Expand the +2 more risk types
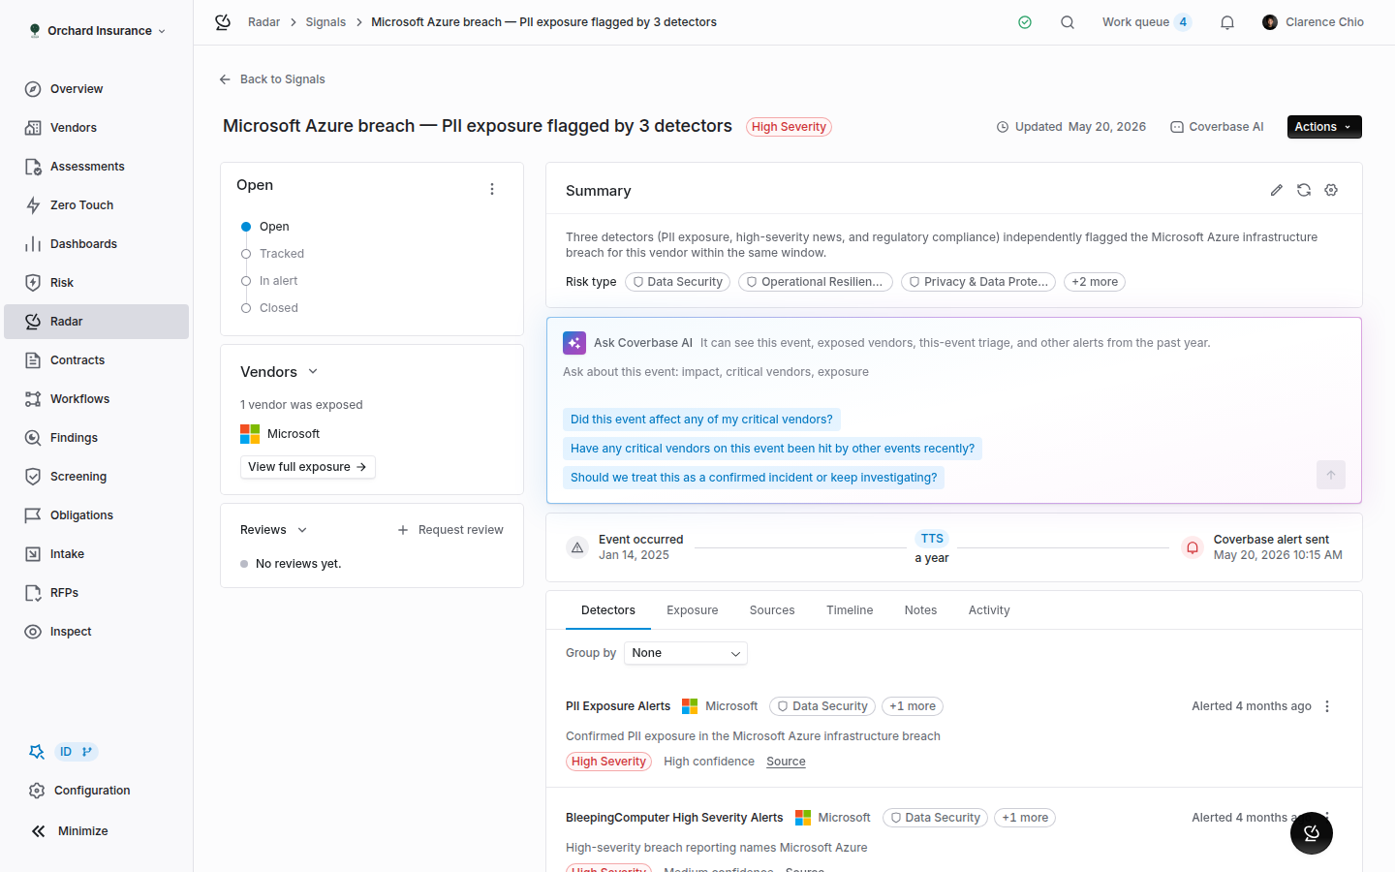 pos(1095,282)
